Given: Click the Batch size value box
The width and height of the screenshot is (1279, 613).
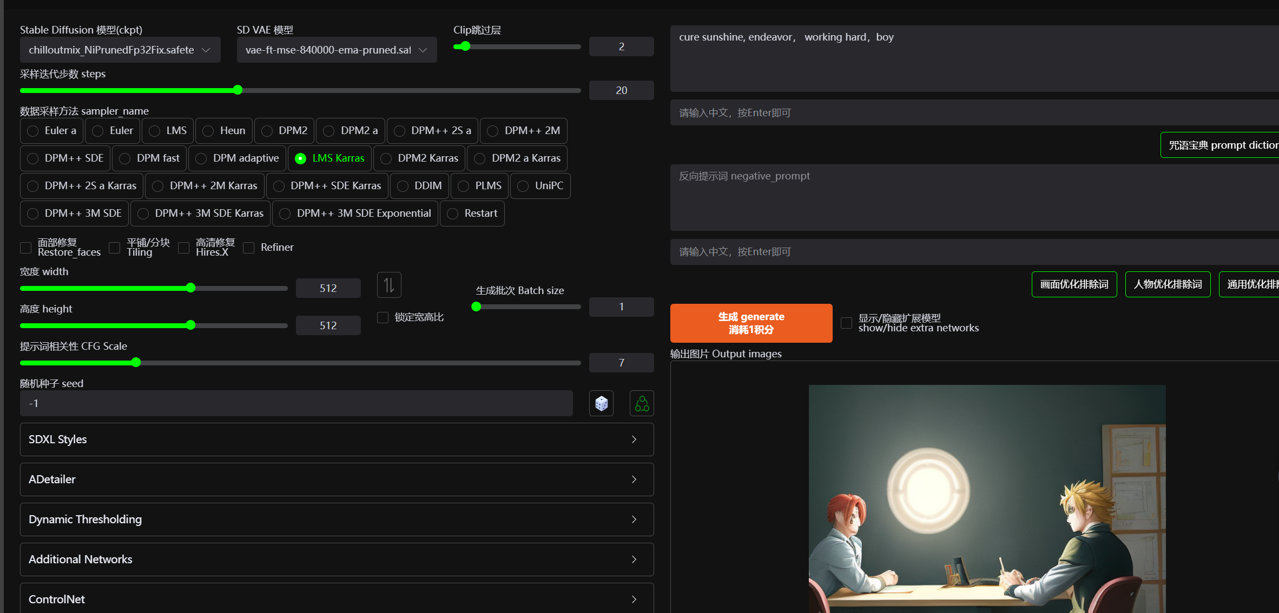Looking at the screenshot, I should (621, 307).
